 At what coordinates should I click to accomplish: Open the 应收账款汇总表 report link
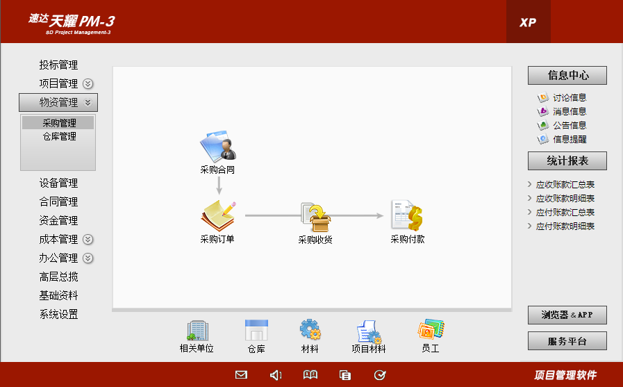click(565, 185)
